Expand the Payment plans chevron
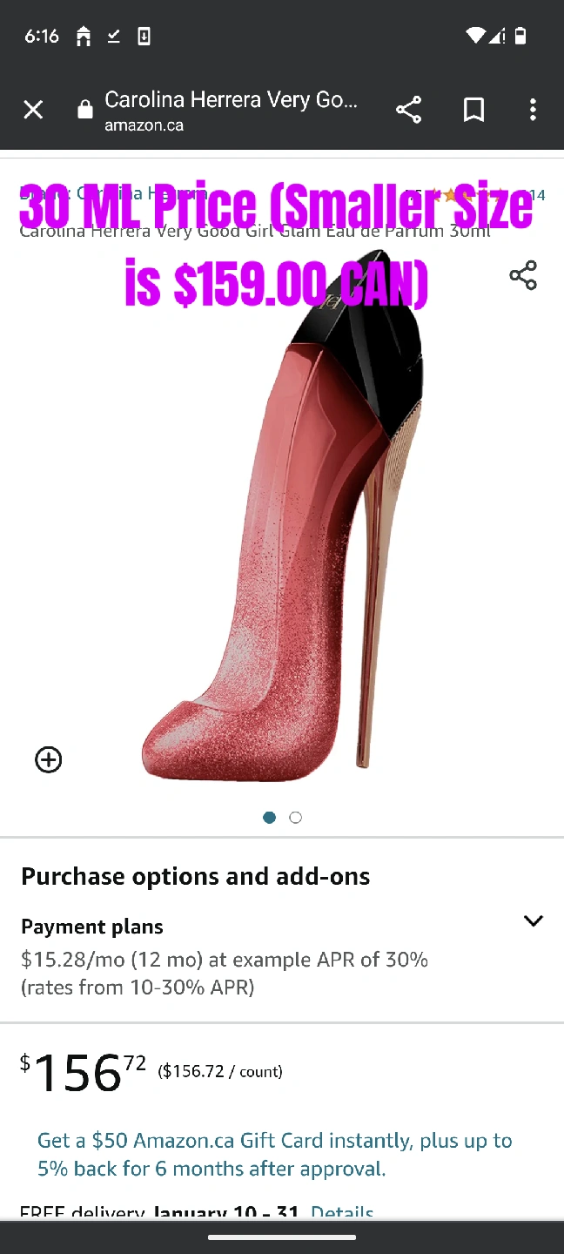The image size is (564, 1254). coord(534,921)
